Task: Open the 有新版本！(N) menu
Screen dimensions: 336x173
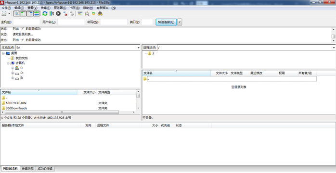Action: pyautogui.click(x=106, y=8)
